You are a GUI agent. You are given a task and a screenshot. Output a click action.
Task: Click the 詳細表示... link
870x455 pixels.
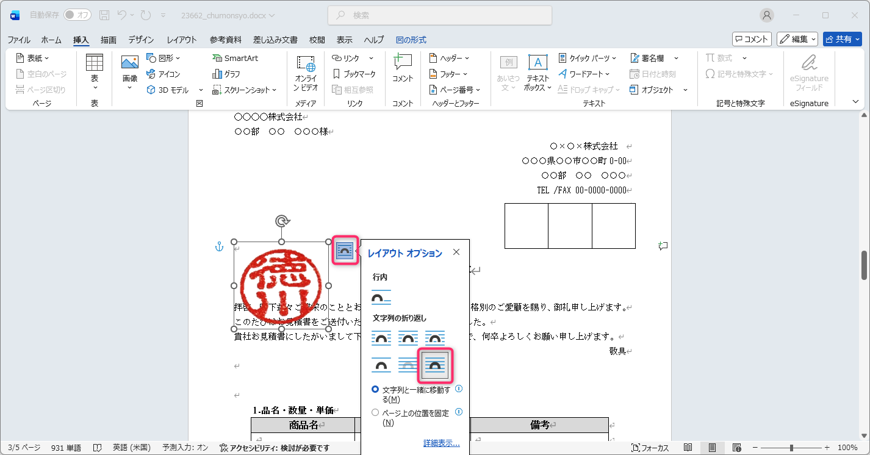point(441,443)
